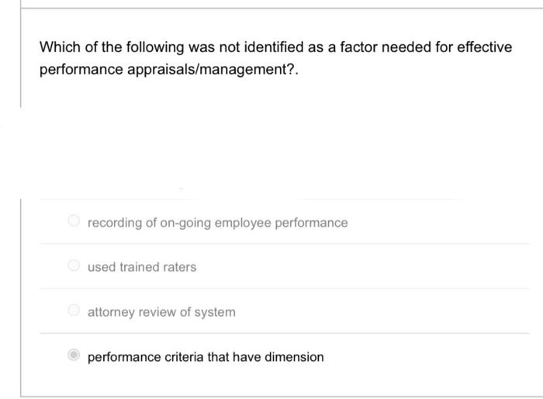Click the 'attorney review of system' answer text

161,312
